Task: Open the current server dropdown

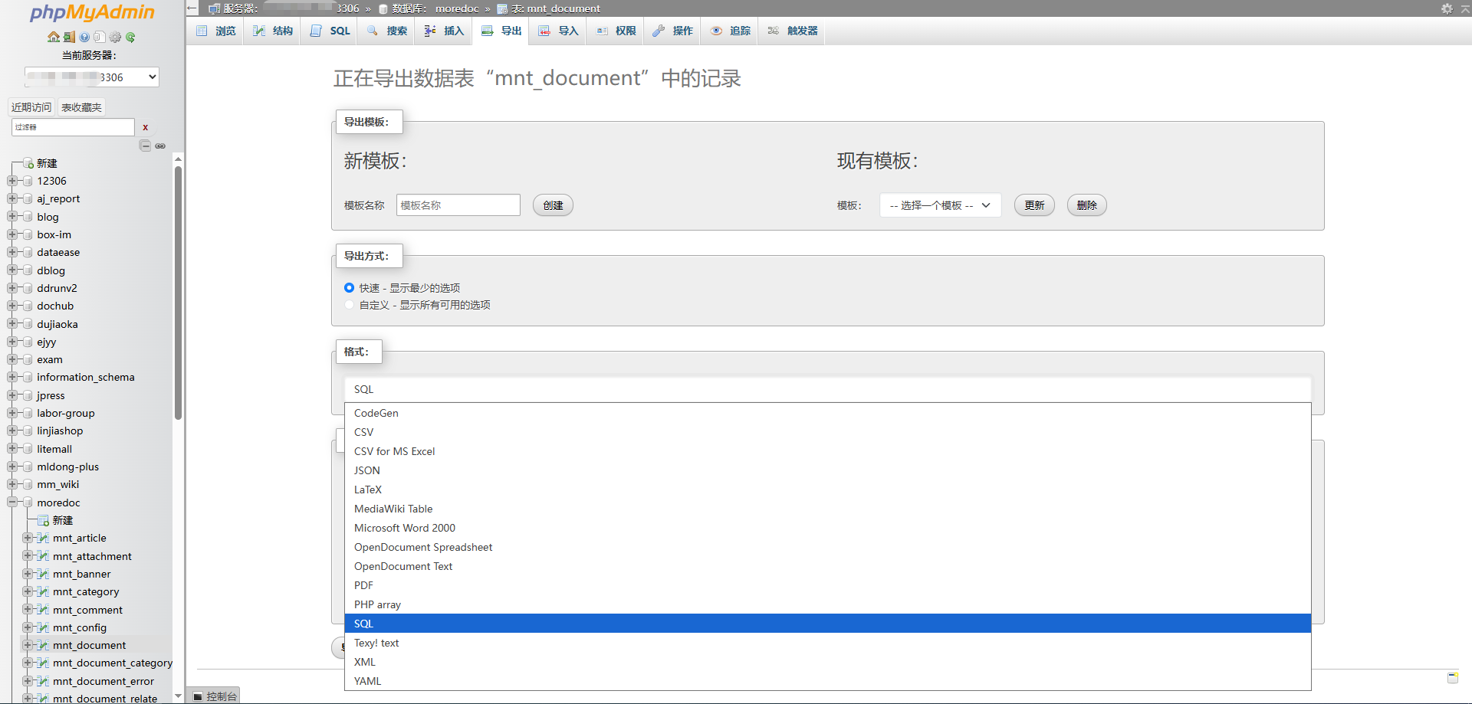Action: tap(92, 77)
